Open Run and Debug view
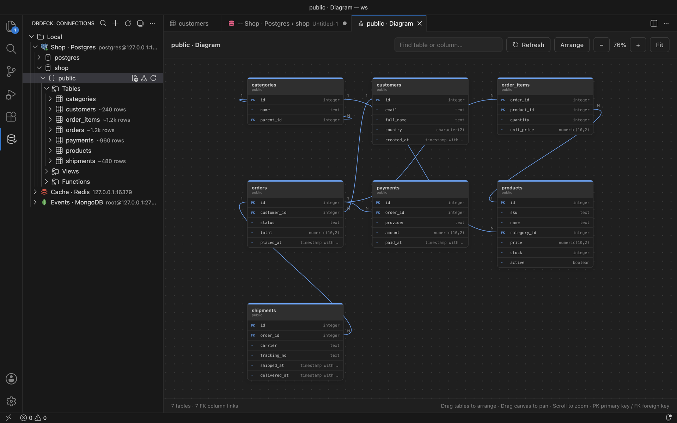 [11, 94]
